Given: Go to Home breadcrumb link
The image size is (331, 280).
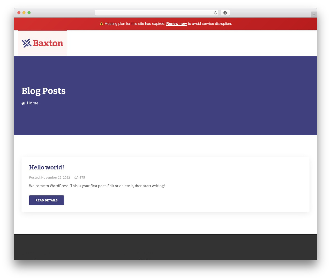Looking at the screenshot, I should pos(33,103).
